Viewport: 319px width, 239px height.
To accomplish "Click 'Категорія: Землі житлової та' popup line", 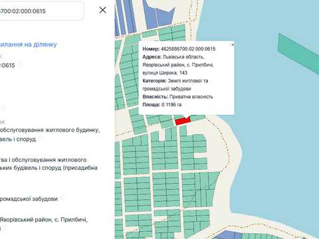I will [175, 81].
